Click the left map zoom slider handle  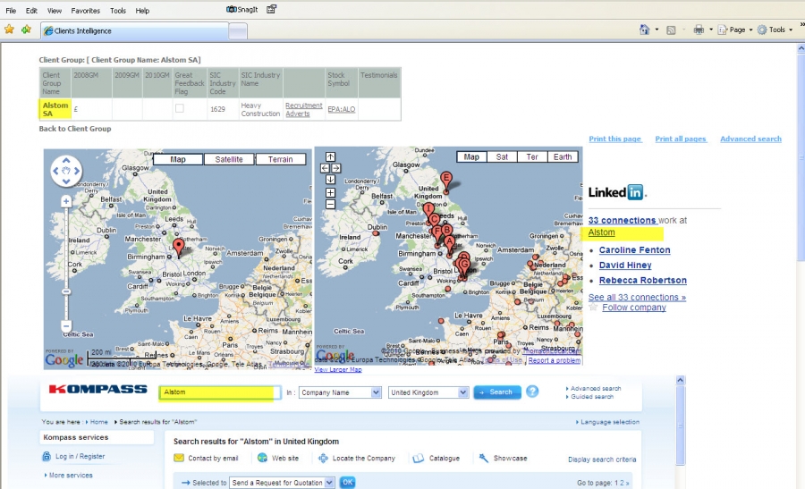click(66, 291)
